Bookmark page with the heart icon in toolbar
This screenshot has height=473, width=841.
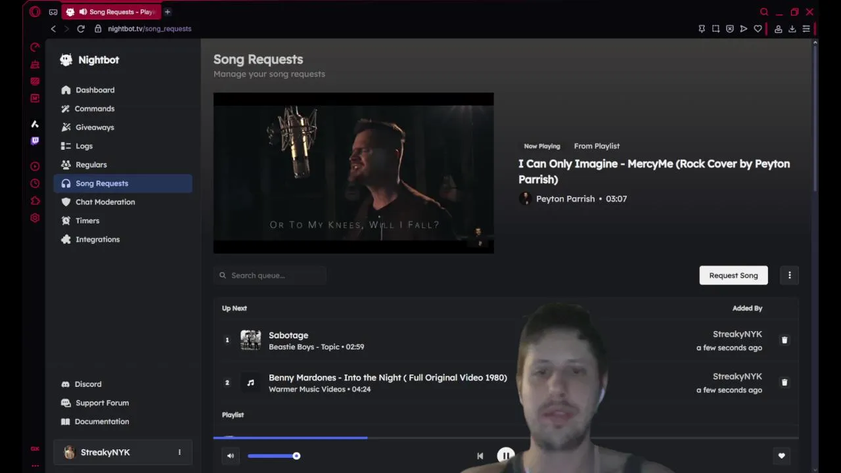(758, 29)
